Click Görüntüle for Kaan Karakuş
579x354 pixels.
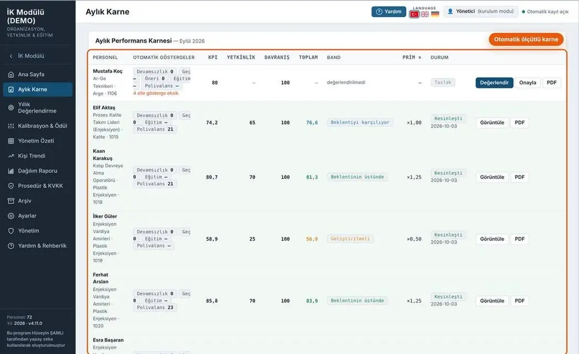click(492, 177)
